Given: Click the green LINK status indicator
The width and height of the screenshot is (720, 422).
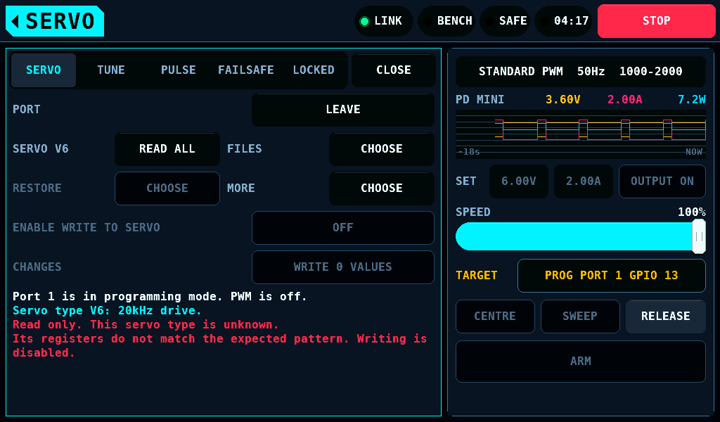Looking at the screenshot, I should pyautogui.click(x=383, y=21).
